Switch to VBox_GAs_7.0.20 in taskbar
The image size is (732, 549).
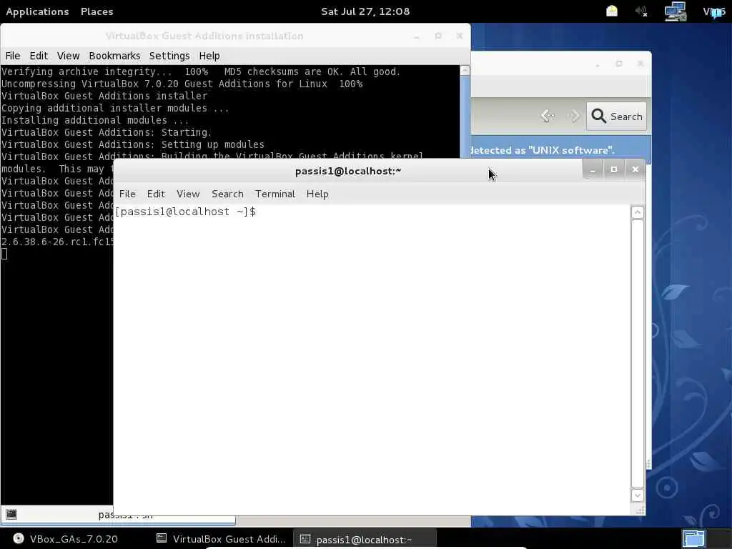(65, 539)
